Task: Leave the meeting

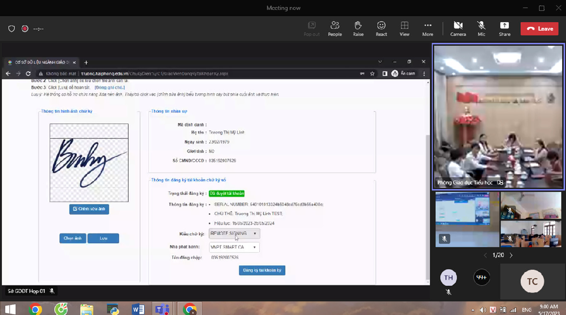Action: point(539,29)
